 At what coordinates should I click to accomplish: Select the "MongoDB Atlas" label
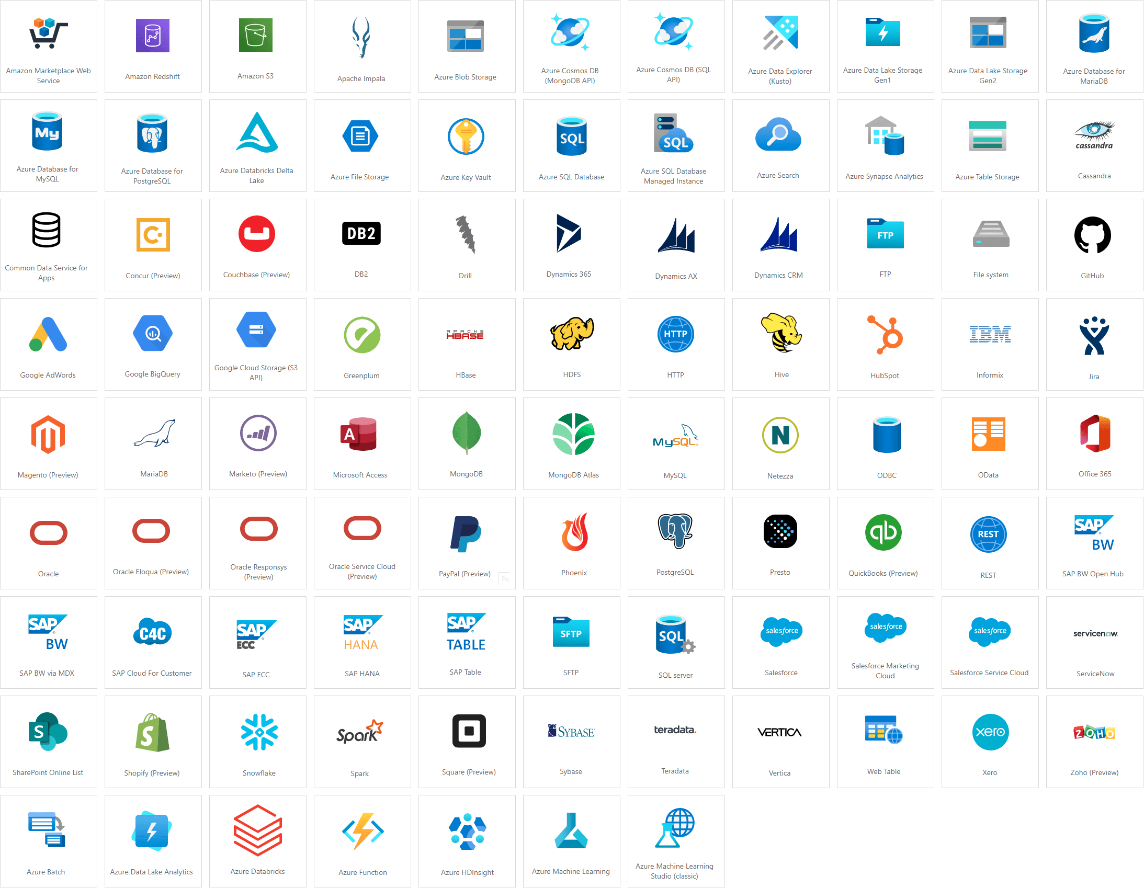(x=574, y=475)
